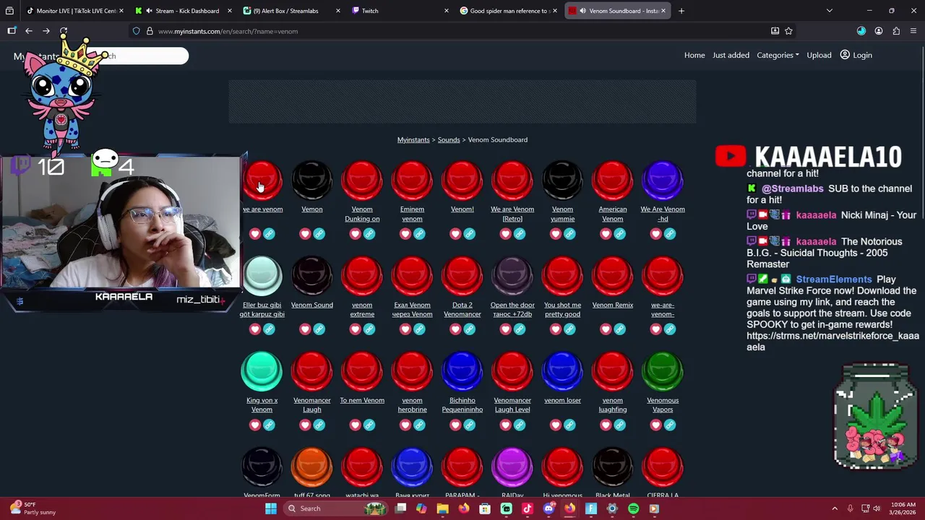925x520 pixels.
Task: Open TikTok app from the taskbar
Action: click(528, 508)
